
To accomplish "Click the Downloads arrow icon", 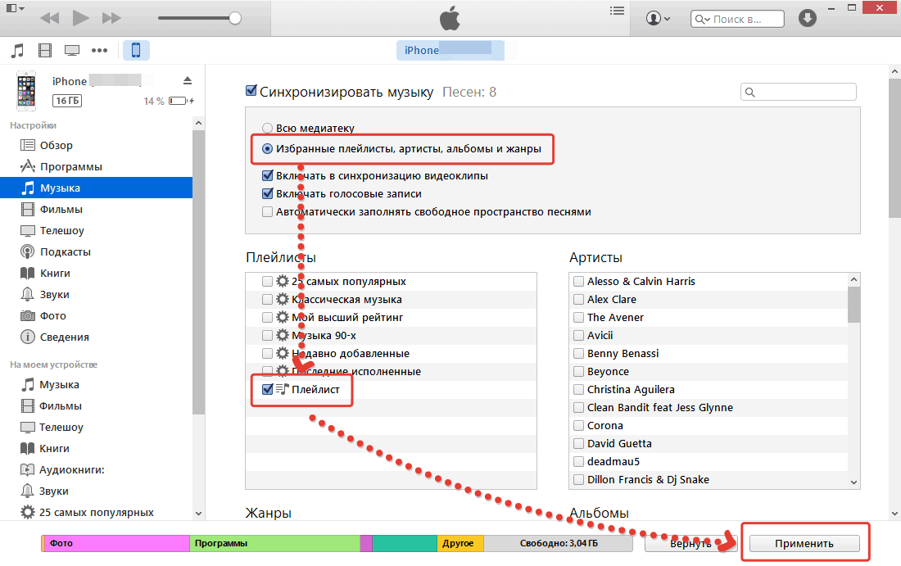I will (808, 18).
